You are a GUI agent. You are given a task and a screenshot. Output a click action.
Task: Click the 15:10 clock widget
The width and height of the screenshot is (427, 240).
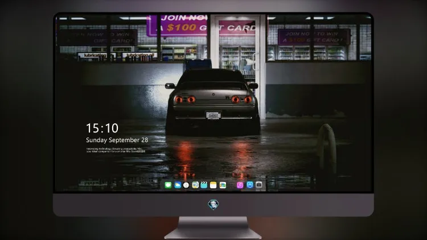point(102,128)
